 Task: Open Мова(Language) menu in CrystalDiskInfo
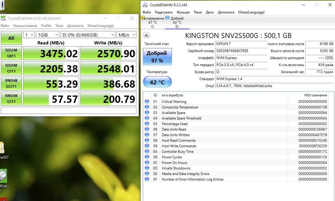[x=252, y=12]
